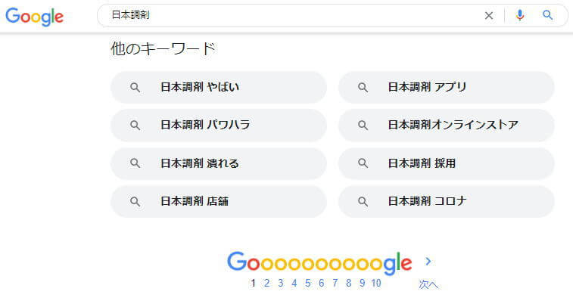Open related search 日本調剤オンラインストア

[446, 126]
